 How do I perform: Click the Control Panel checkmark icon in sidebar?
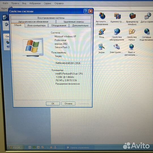[x=5, y=17]
